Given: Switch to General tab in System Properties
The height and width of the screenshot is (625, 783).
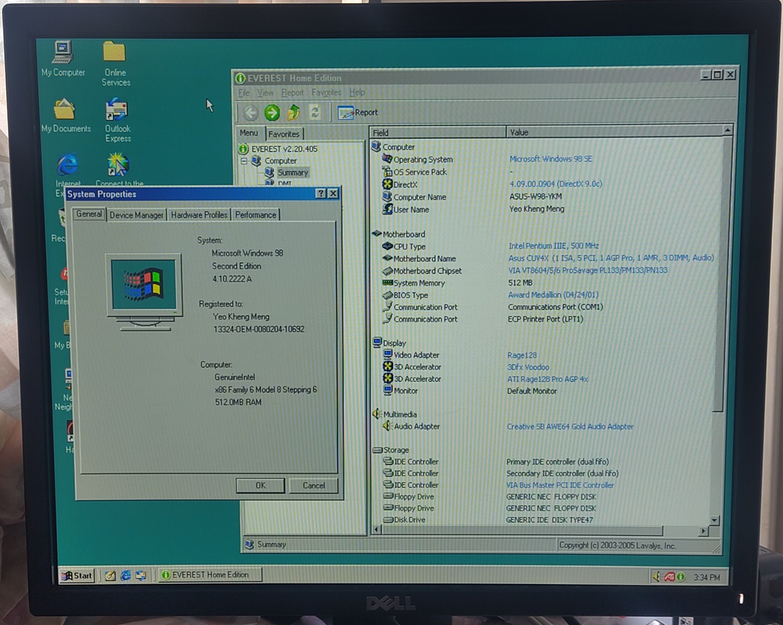Looking at the screenshot, I should pos(88,214).
